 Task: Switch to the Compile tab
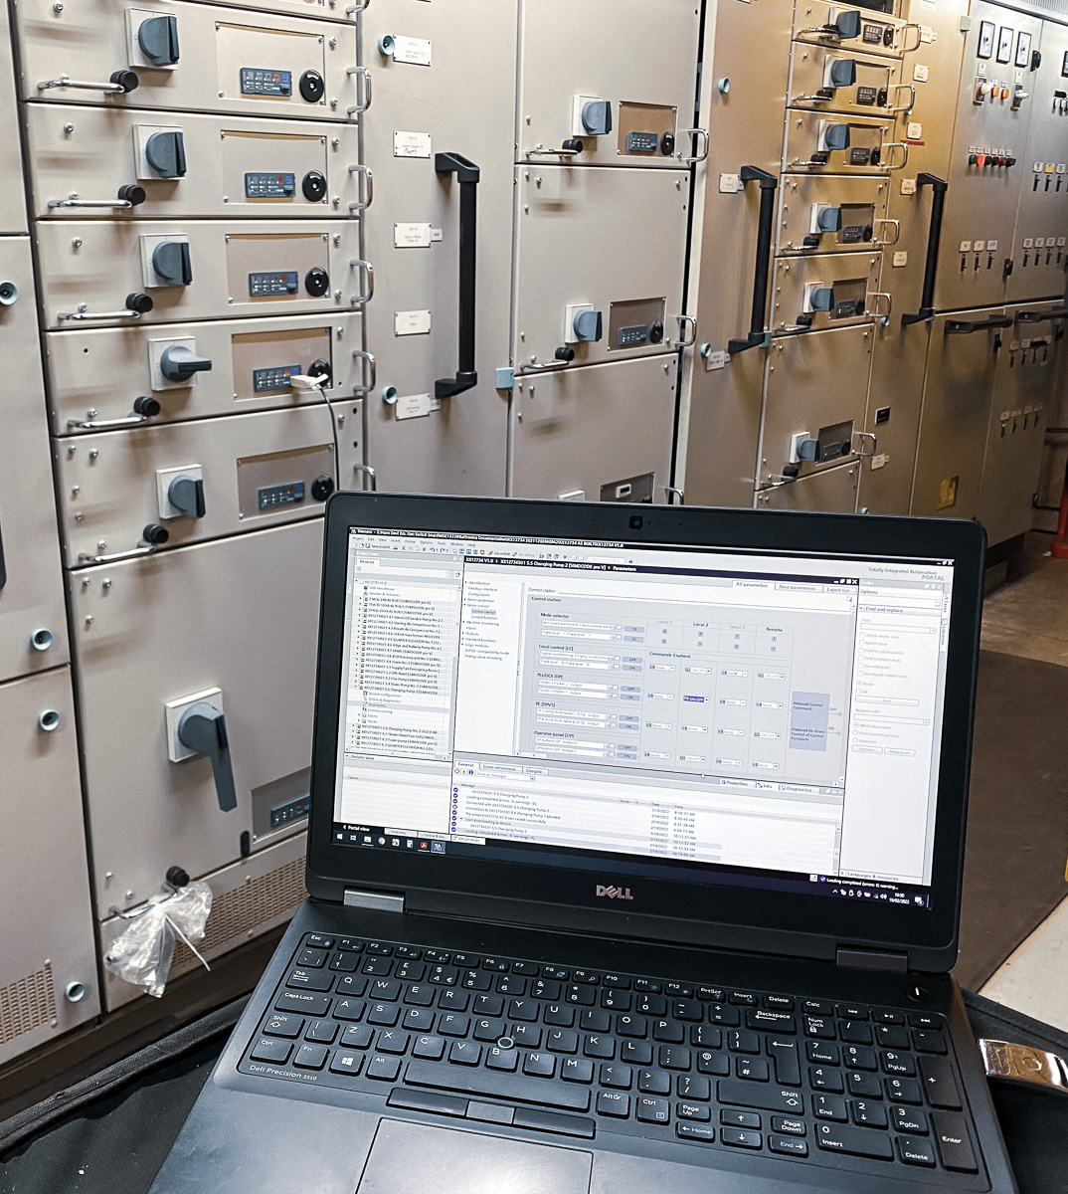pyautogui.click(x=533, y=771)
